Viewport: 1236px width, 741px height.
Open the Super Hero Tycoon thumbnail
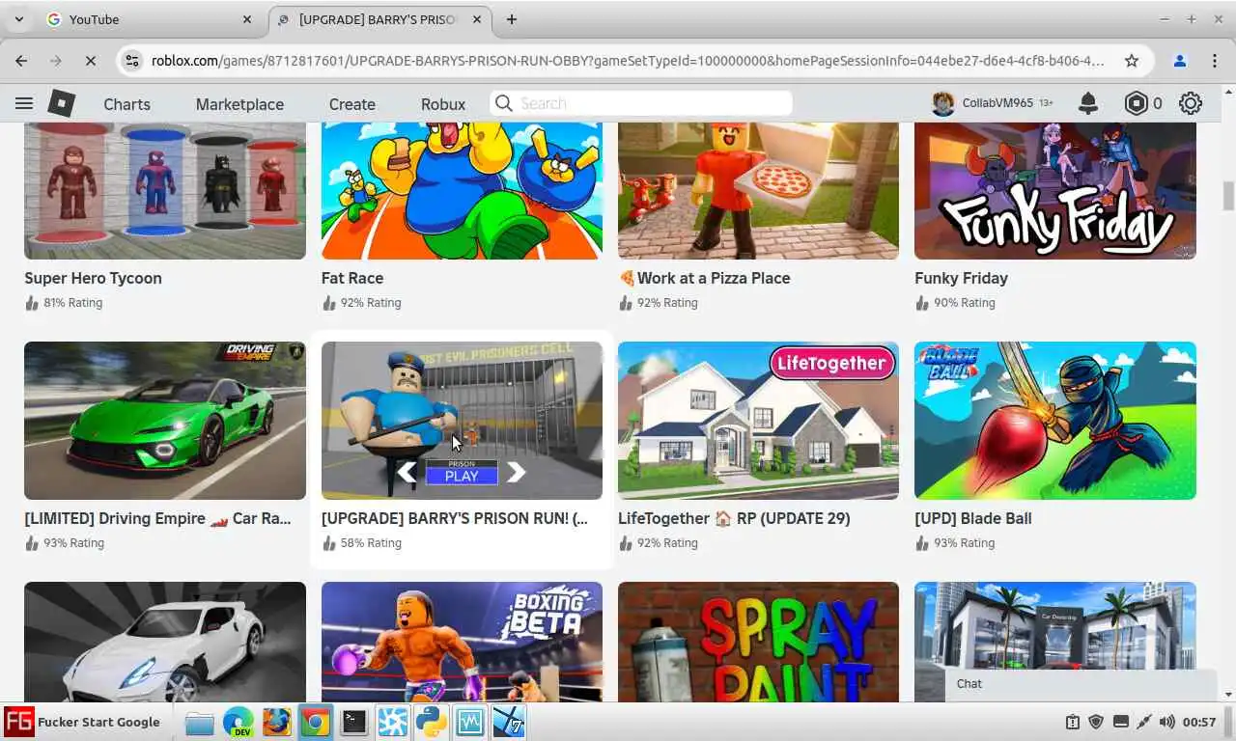165,191
